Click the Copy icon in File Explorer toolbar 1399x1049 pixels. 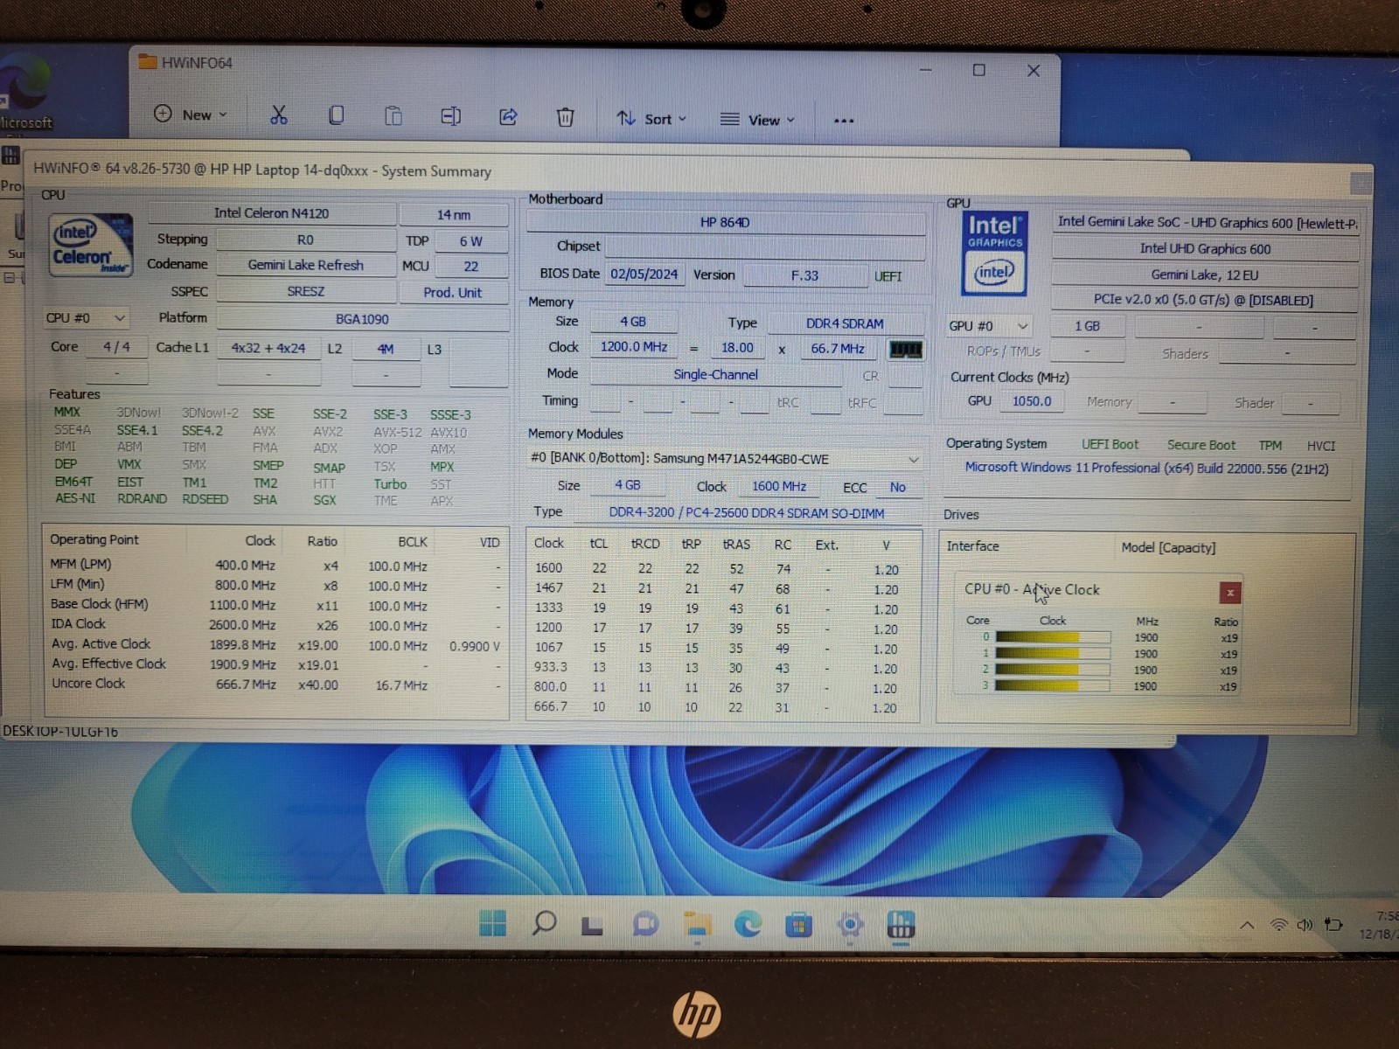(x=336, y=115)
